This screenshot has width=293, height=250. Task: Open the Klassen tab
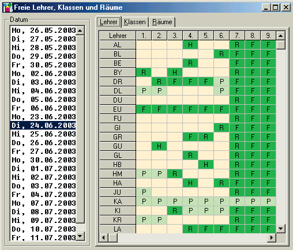[135, 22]
